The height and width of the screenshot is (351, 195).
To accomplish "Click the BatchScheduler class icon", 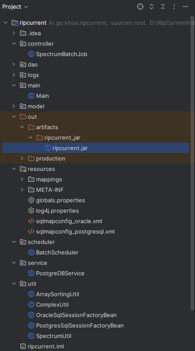I will pos(31,253).
